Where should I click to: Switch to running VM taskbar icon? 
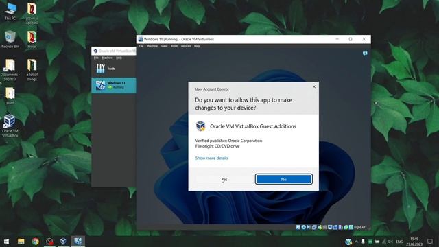point(78,242)
